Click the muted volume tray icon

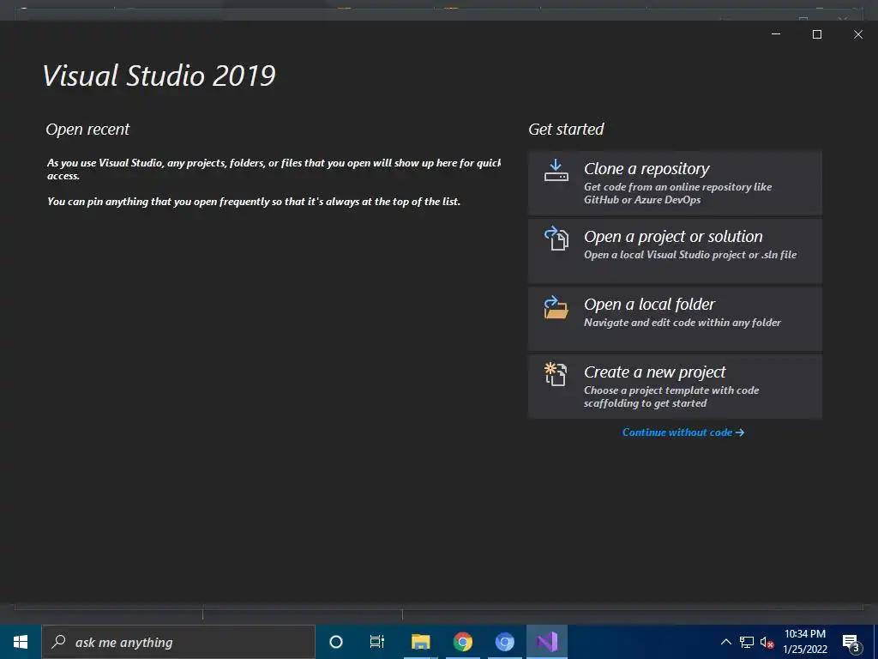(767, 642)
